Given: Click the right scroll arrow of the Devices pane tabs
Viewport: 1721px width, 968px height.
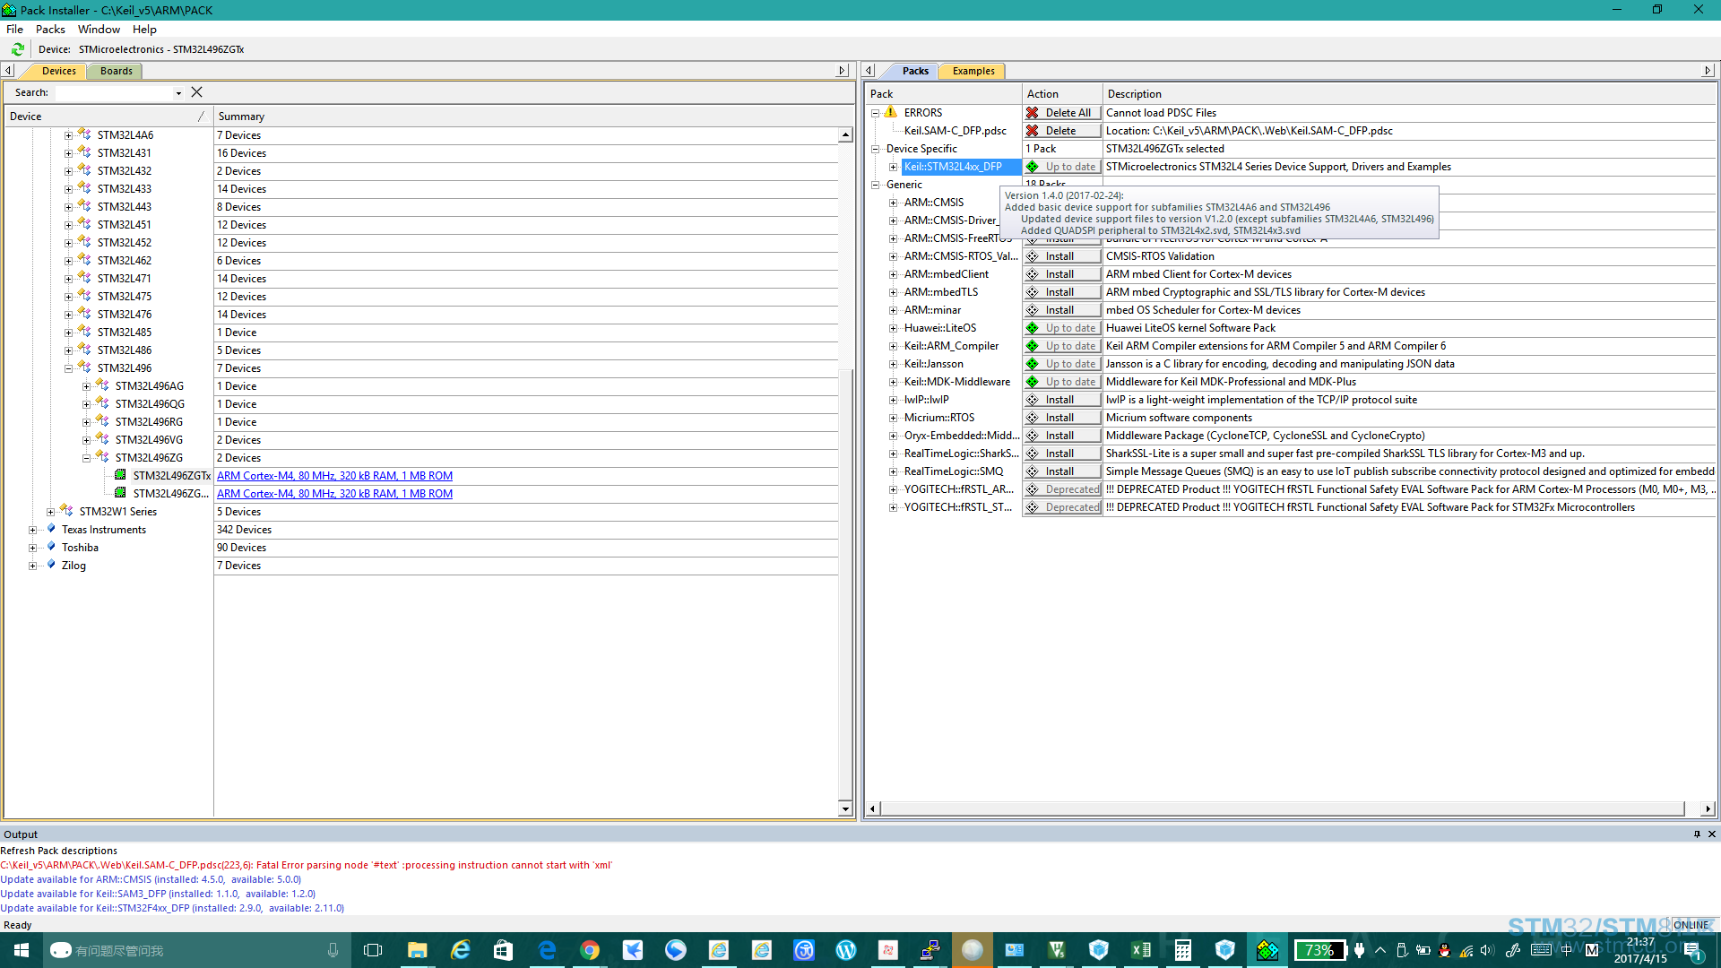Looking at the screenshot, I should point(842,70).
